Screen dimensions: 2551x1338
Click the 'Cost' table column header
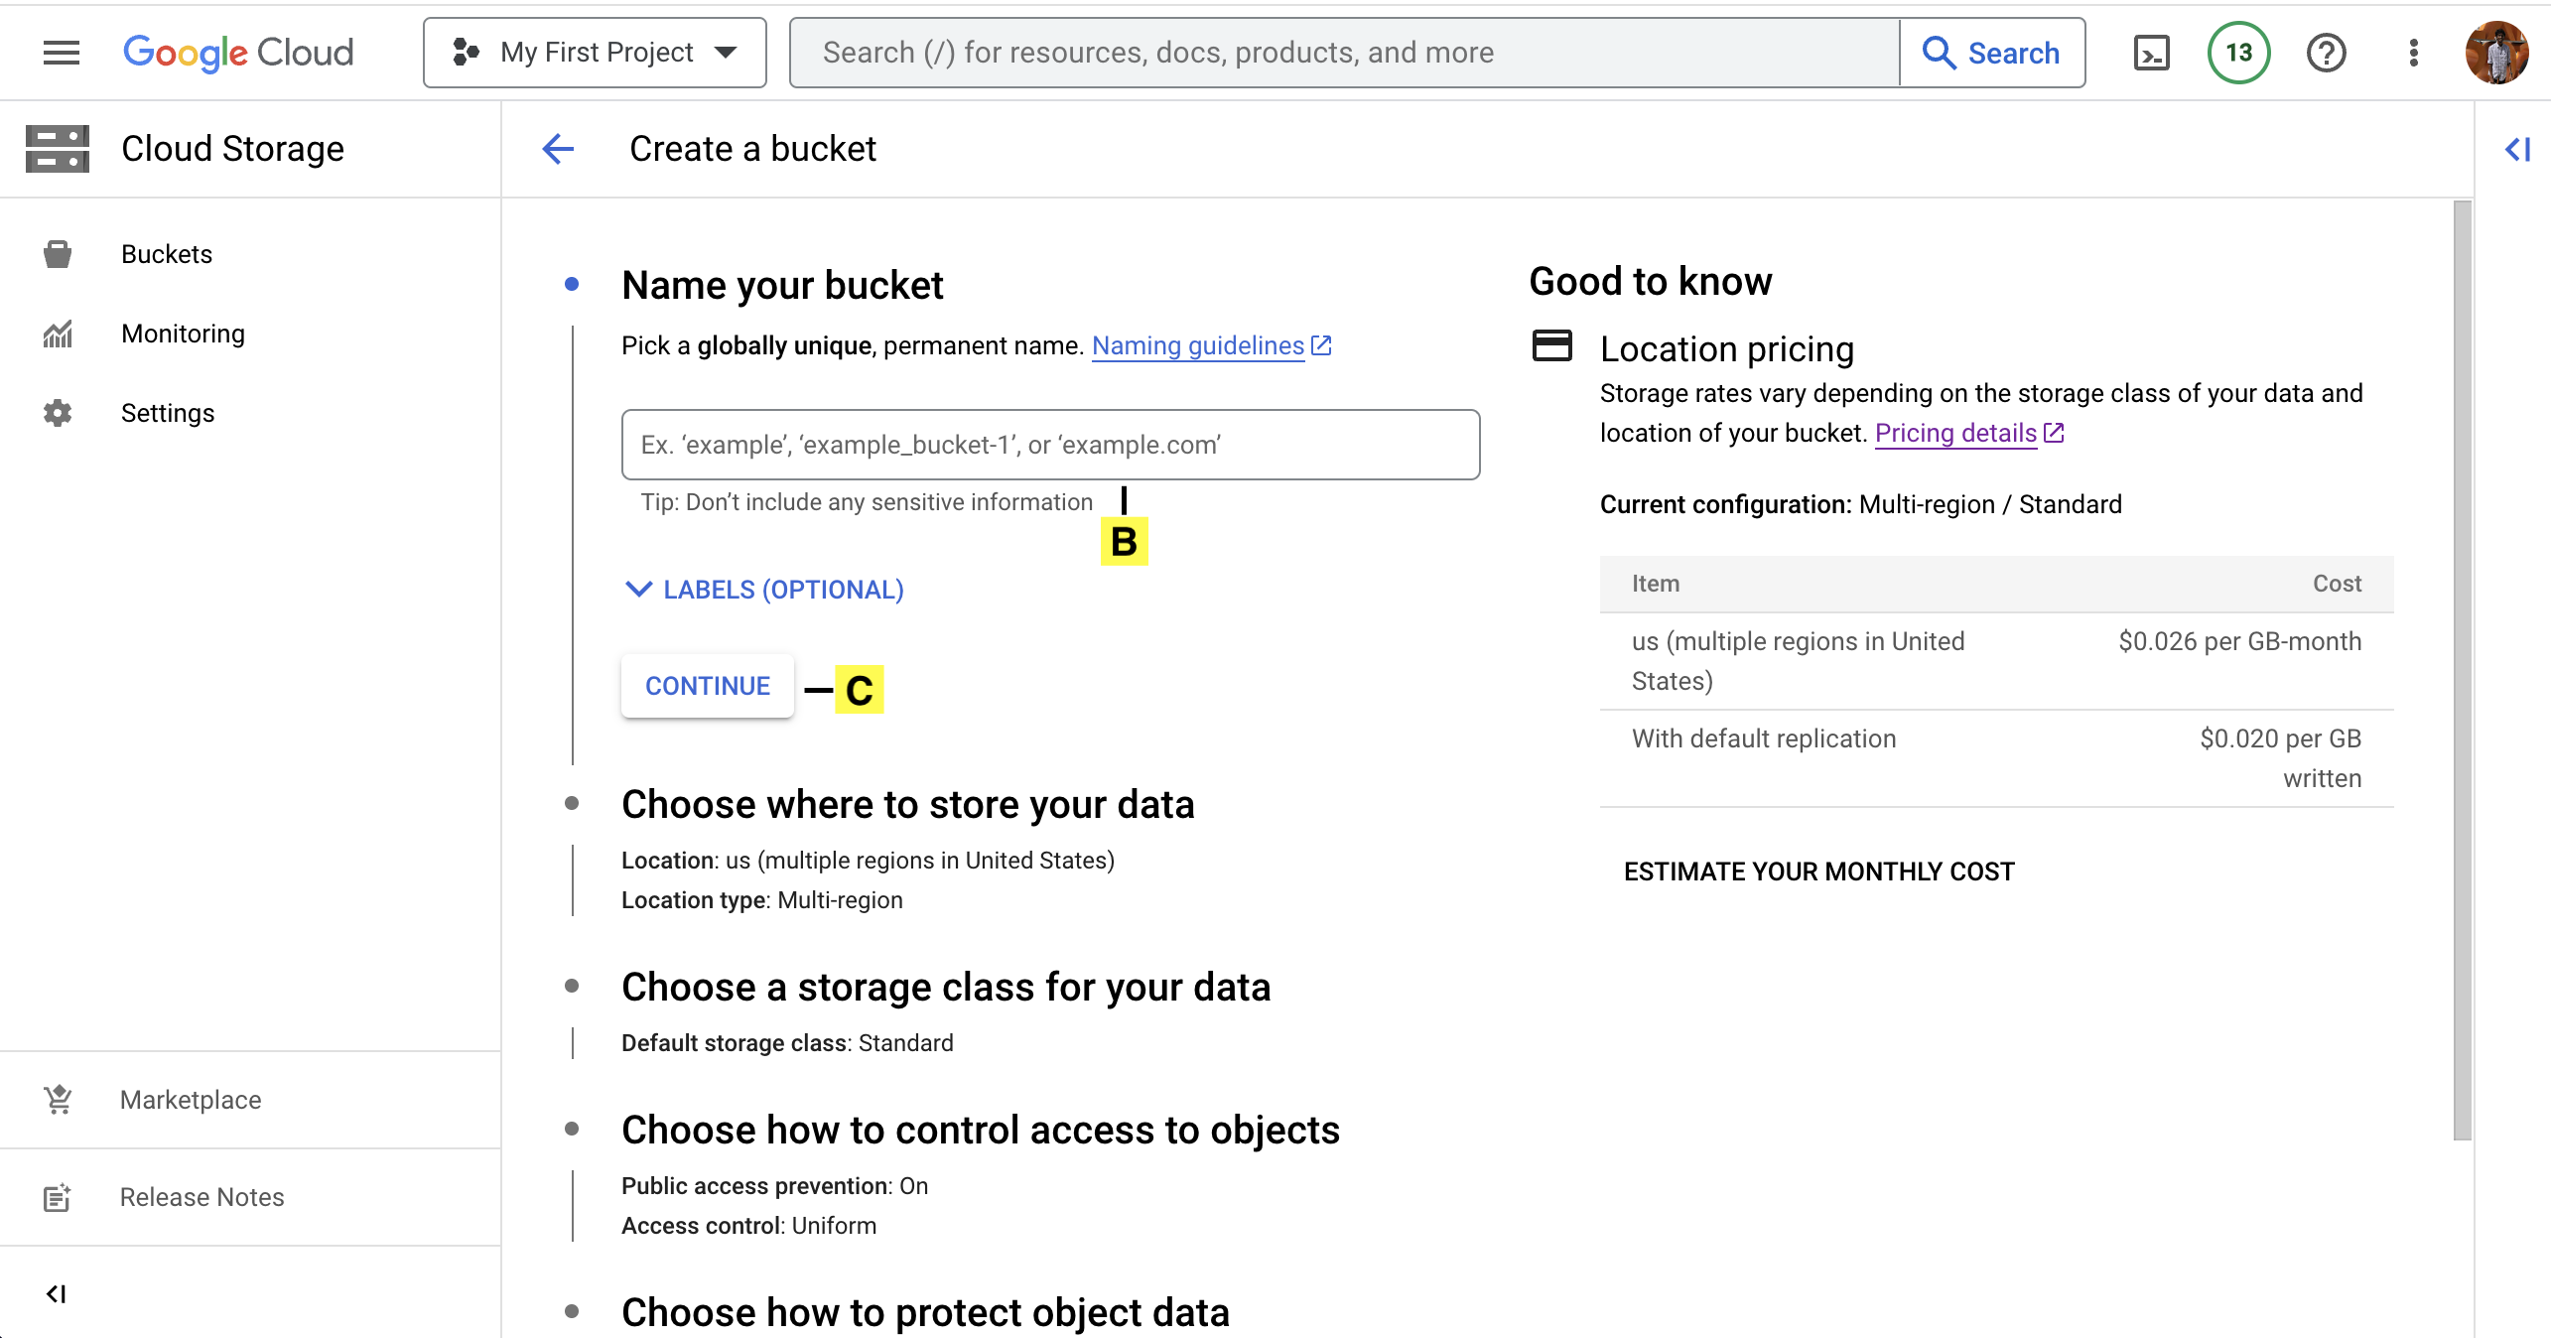click(2338, 584)
